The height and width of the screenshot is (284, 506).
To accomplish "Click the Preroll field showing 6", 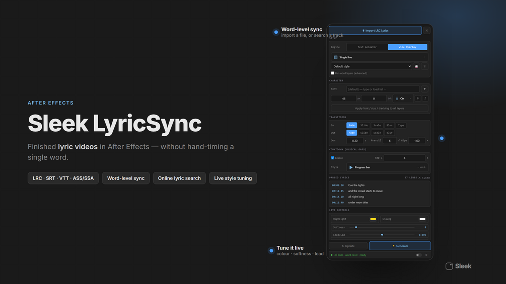I will pyautogui.click(x=390, y=141).
